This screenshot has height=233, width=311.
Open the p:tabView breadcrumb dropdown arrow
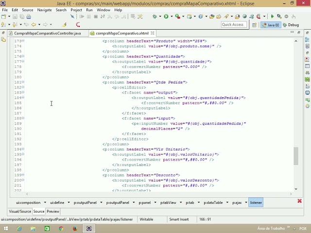pos(181,202)
